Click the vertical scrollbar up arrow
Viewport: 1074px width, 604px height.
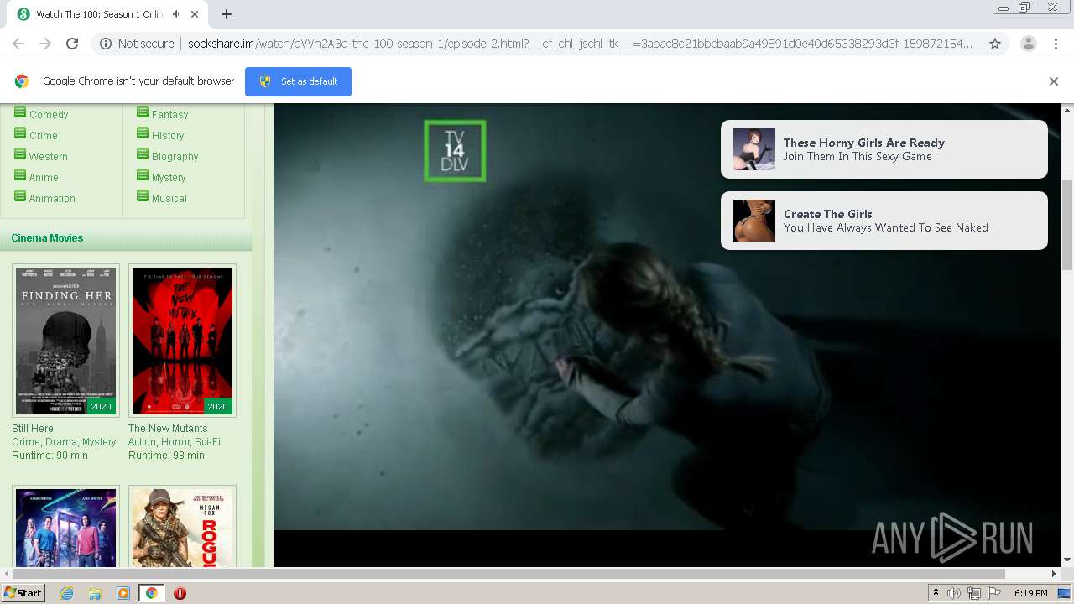coord(1067,110)
